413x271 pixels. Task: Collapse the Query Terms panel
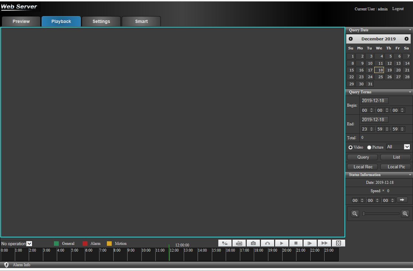point(410,92)
